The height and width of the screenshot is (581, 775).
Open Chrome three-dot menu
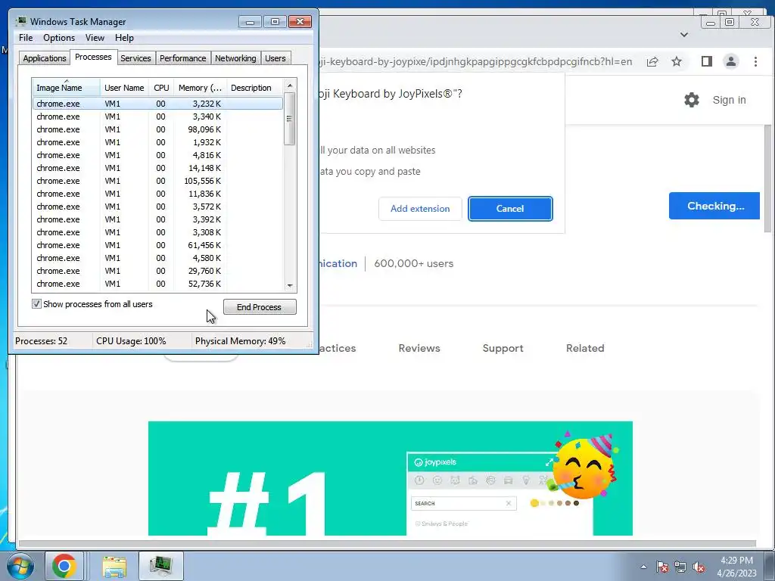pyautogui.click(x=755, y=61)
